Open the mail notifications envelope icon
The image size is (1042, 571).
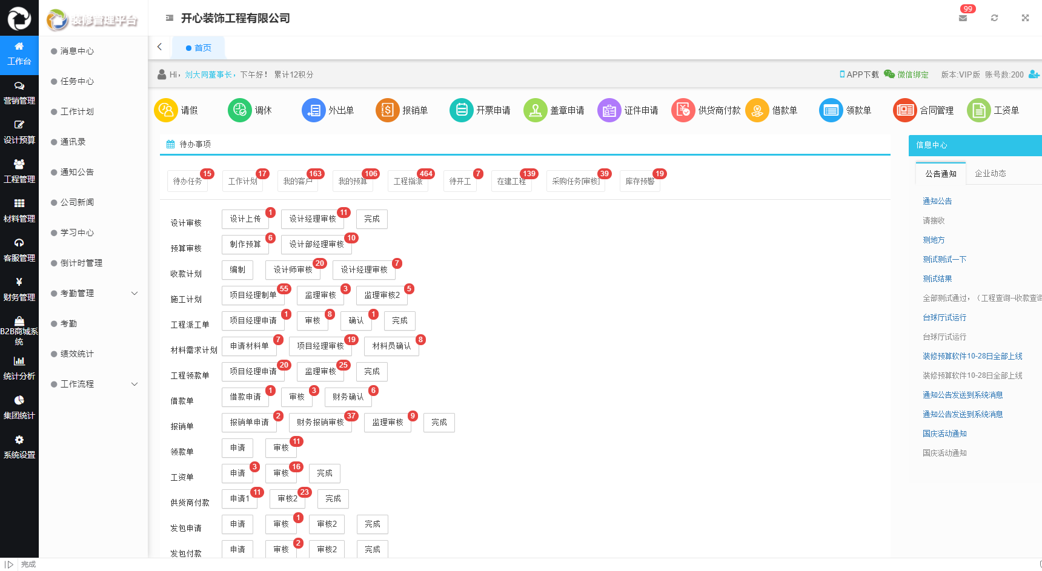(x=963, y=18)
